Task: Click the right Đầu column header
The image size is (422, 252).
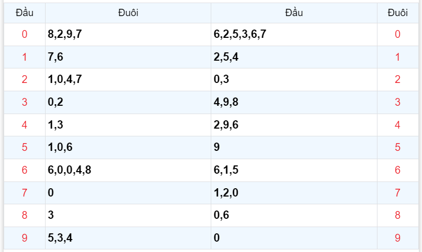Action: pos(294,12)
